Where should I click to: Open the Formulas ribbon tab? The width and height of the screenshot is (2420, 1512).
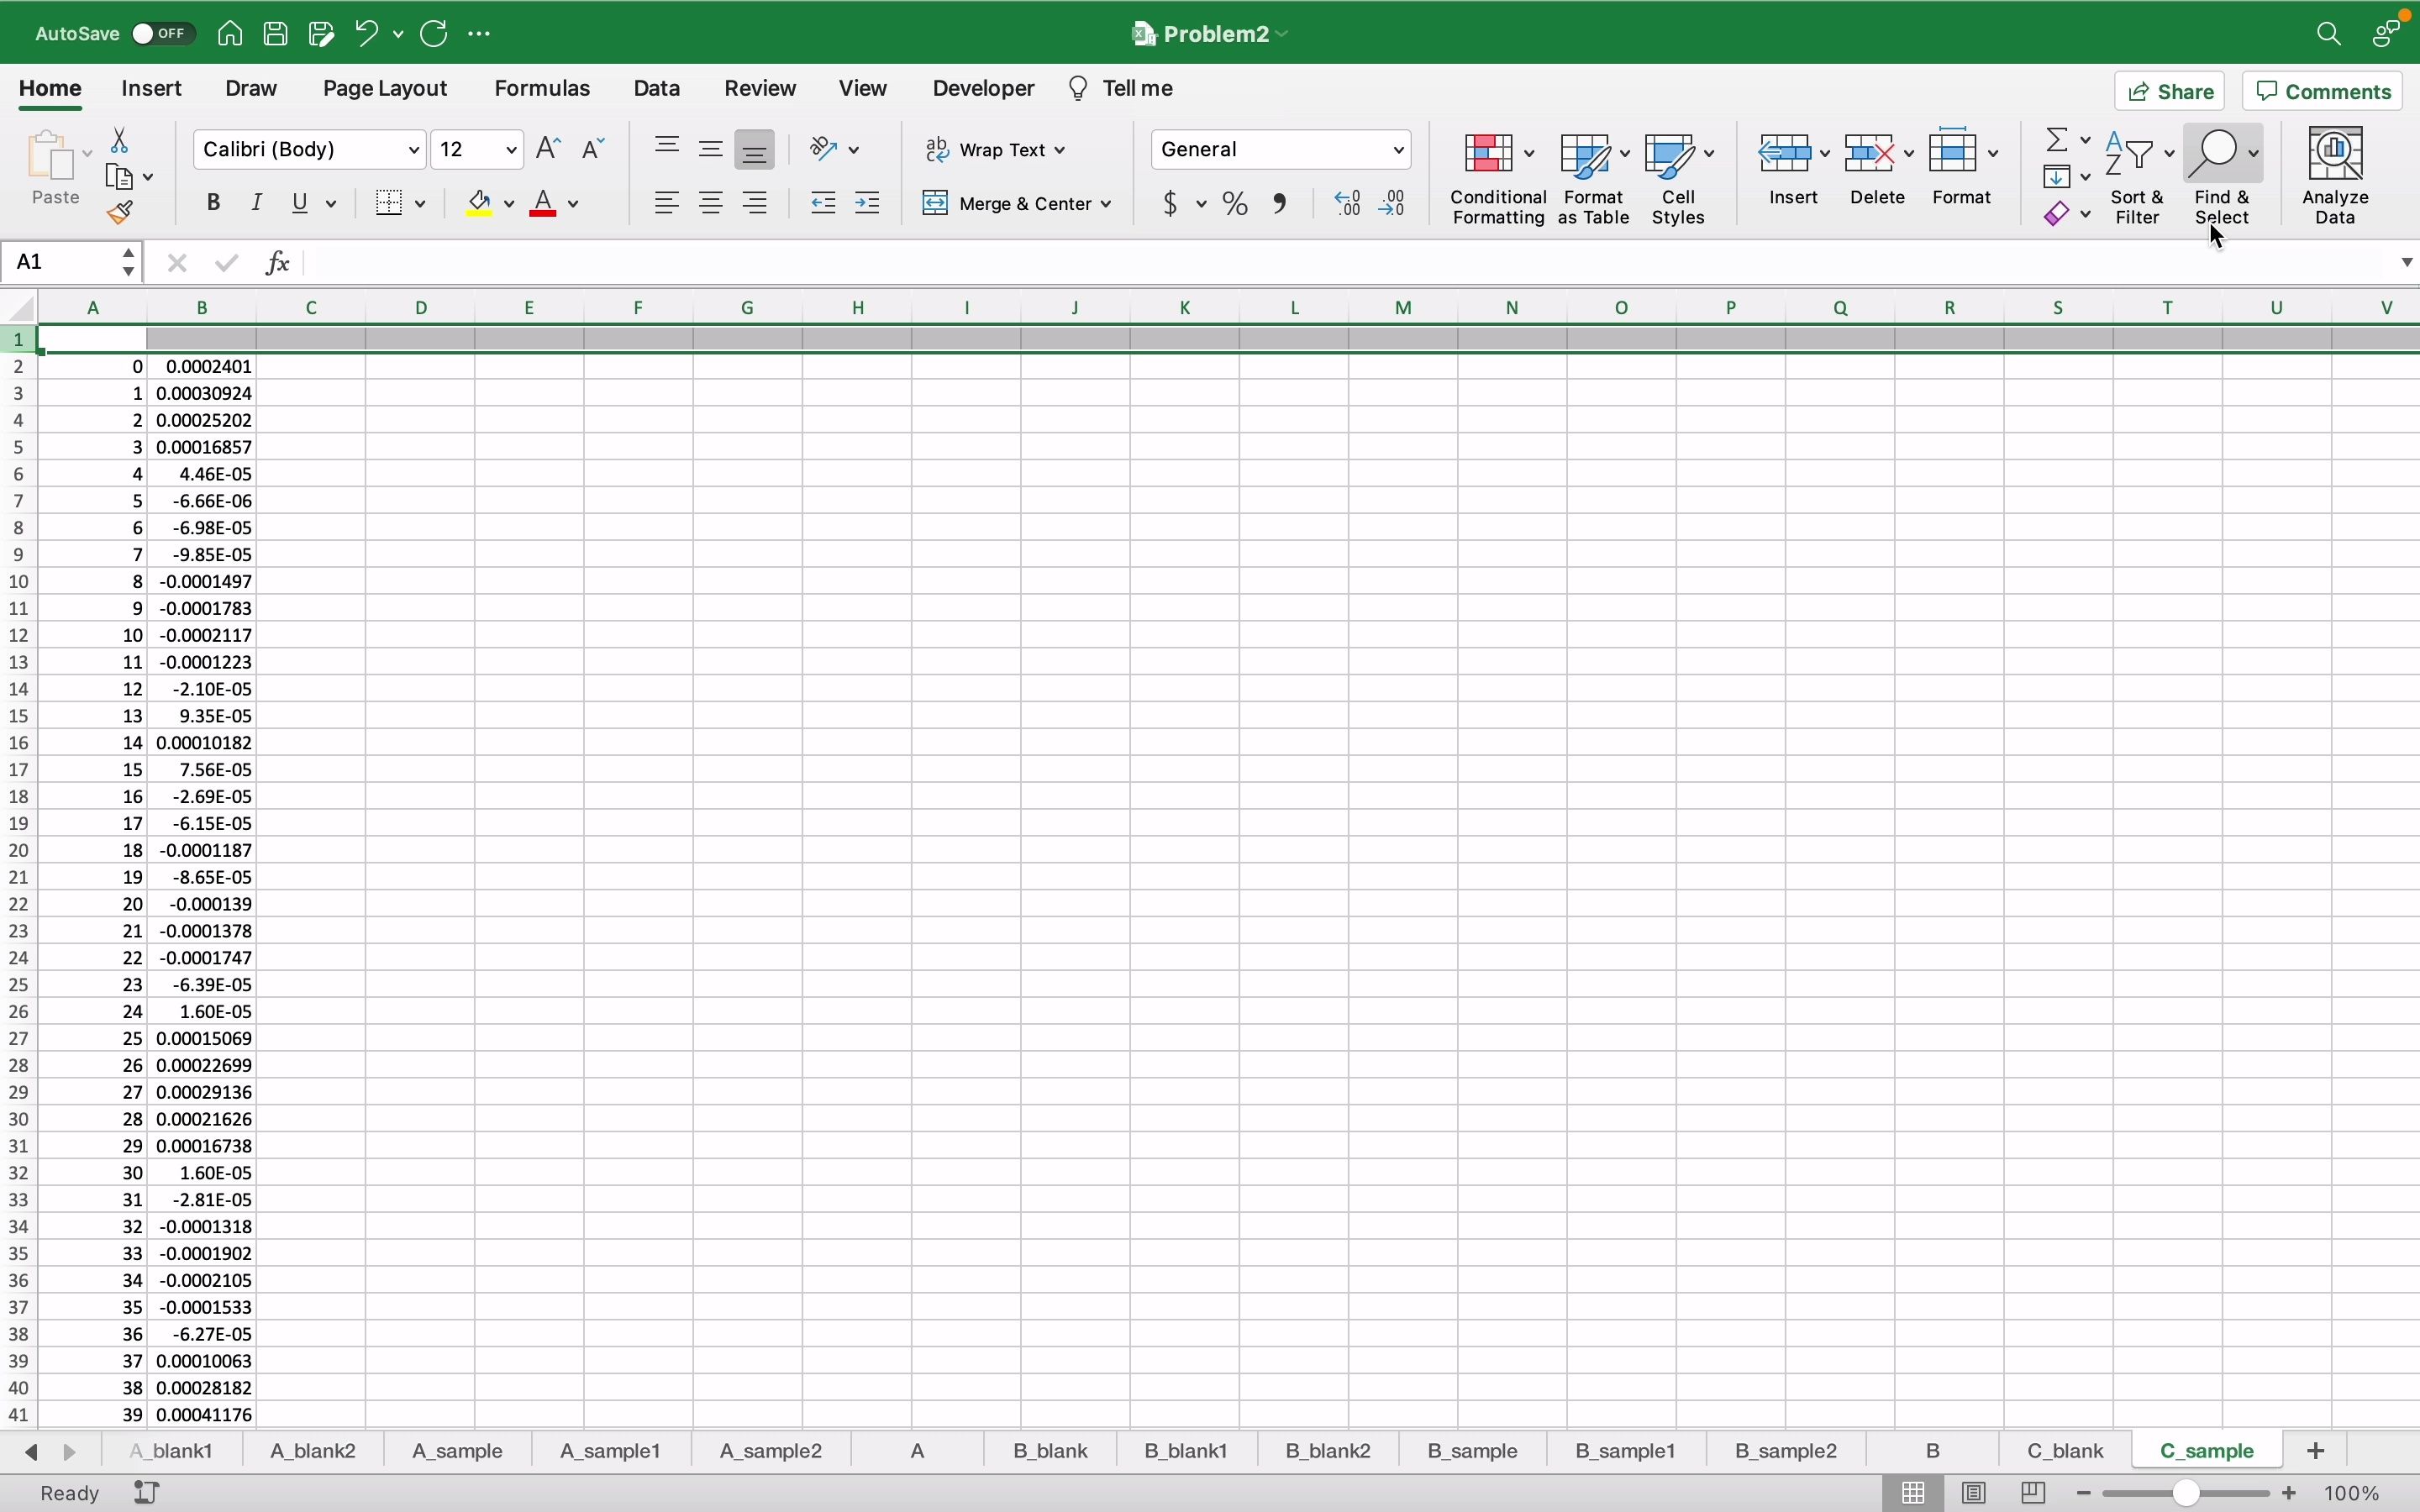(x=543, y=89)
